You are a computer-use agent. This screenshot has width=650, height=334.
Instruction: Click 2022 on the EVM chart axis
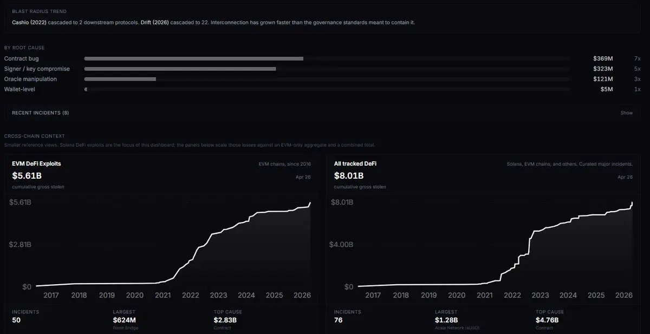coord(191,295)
